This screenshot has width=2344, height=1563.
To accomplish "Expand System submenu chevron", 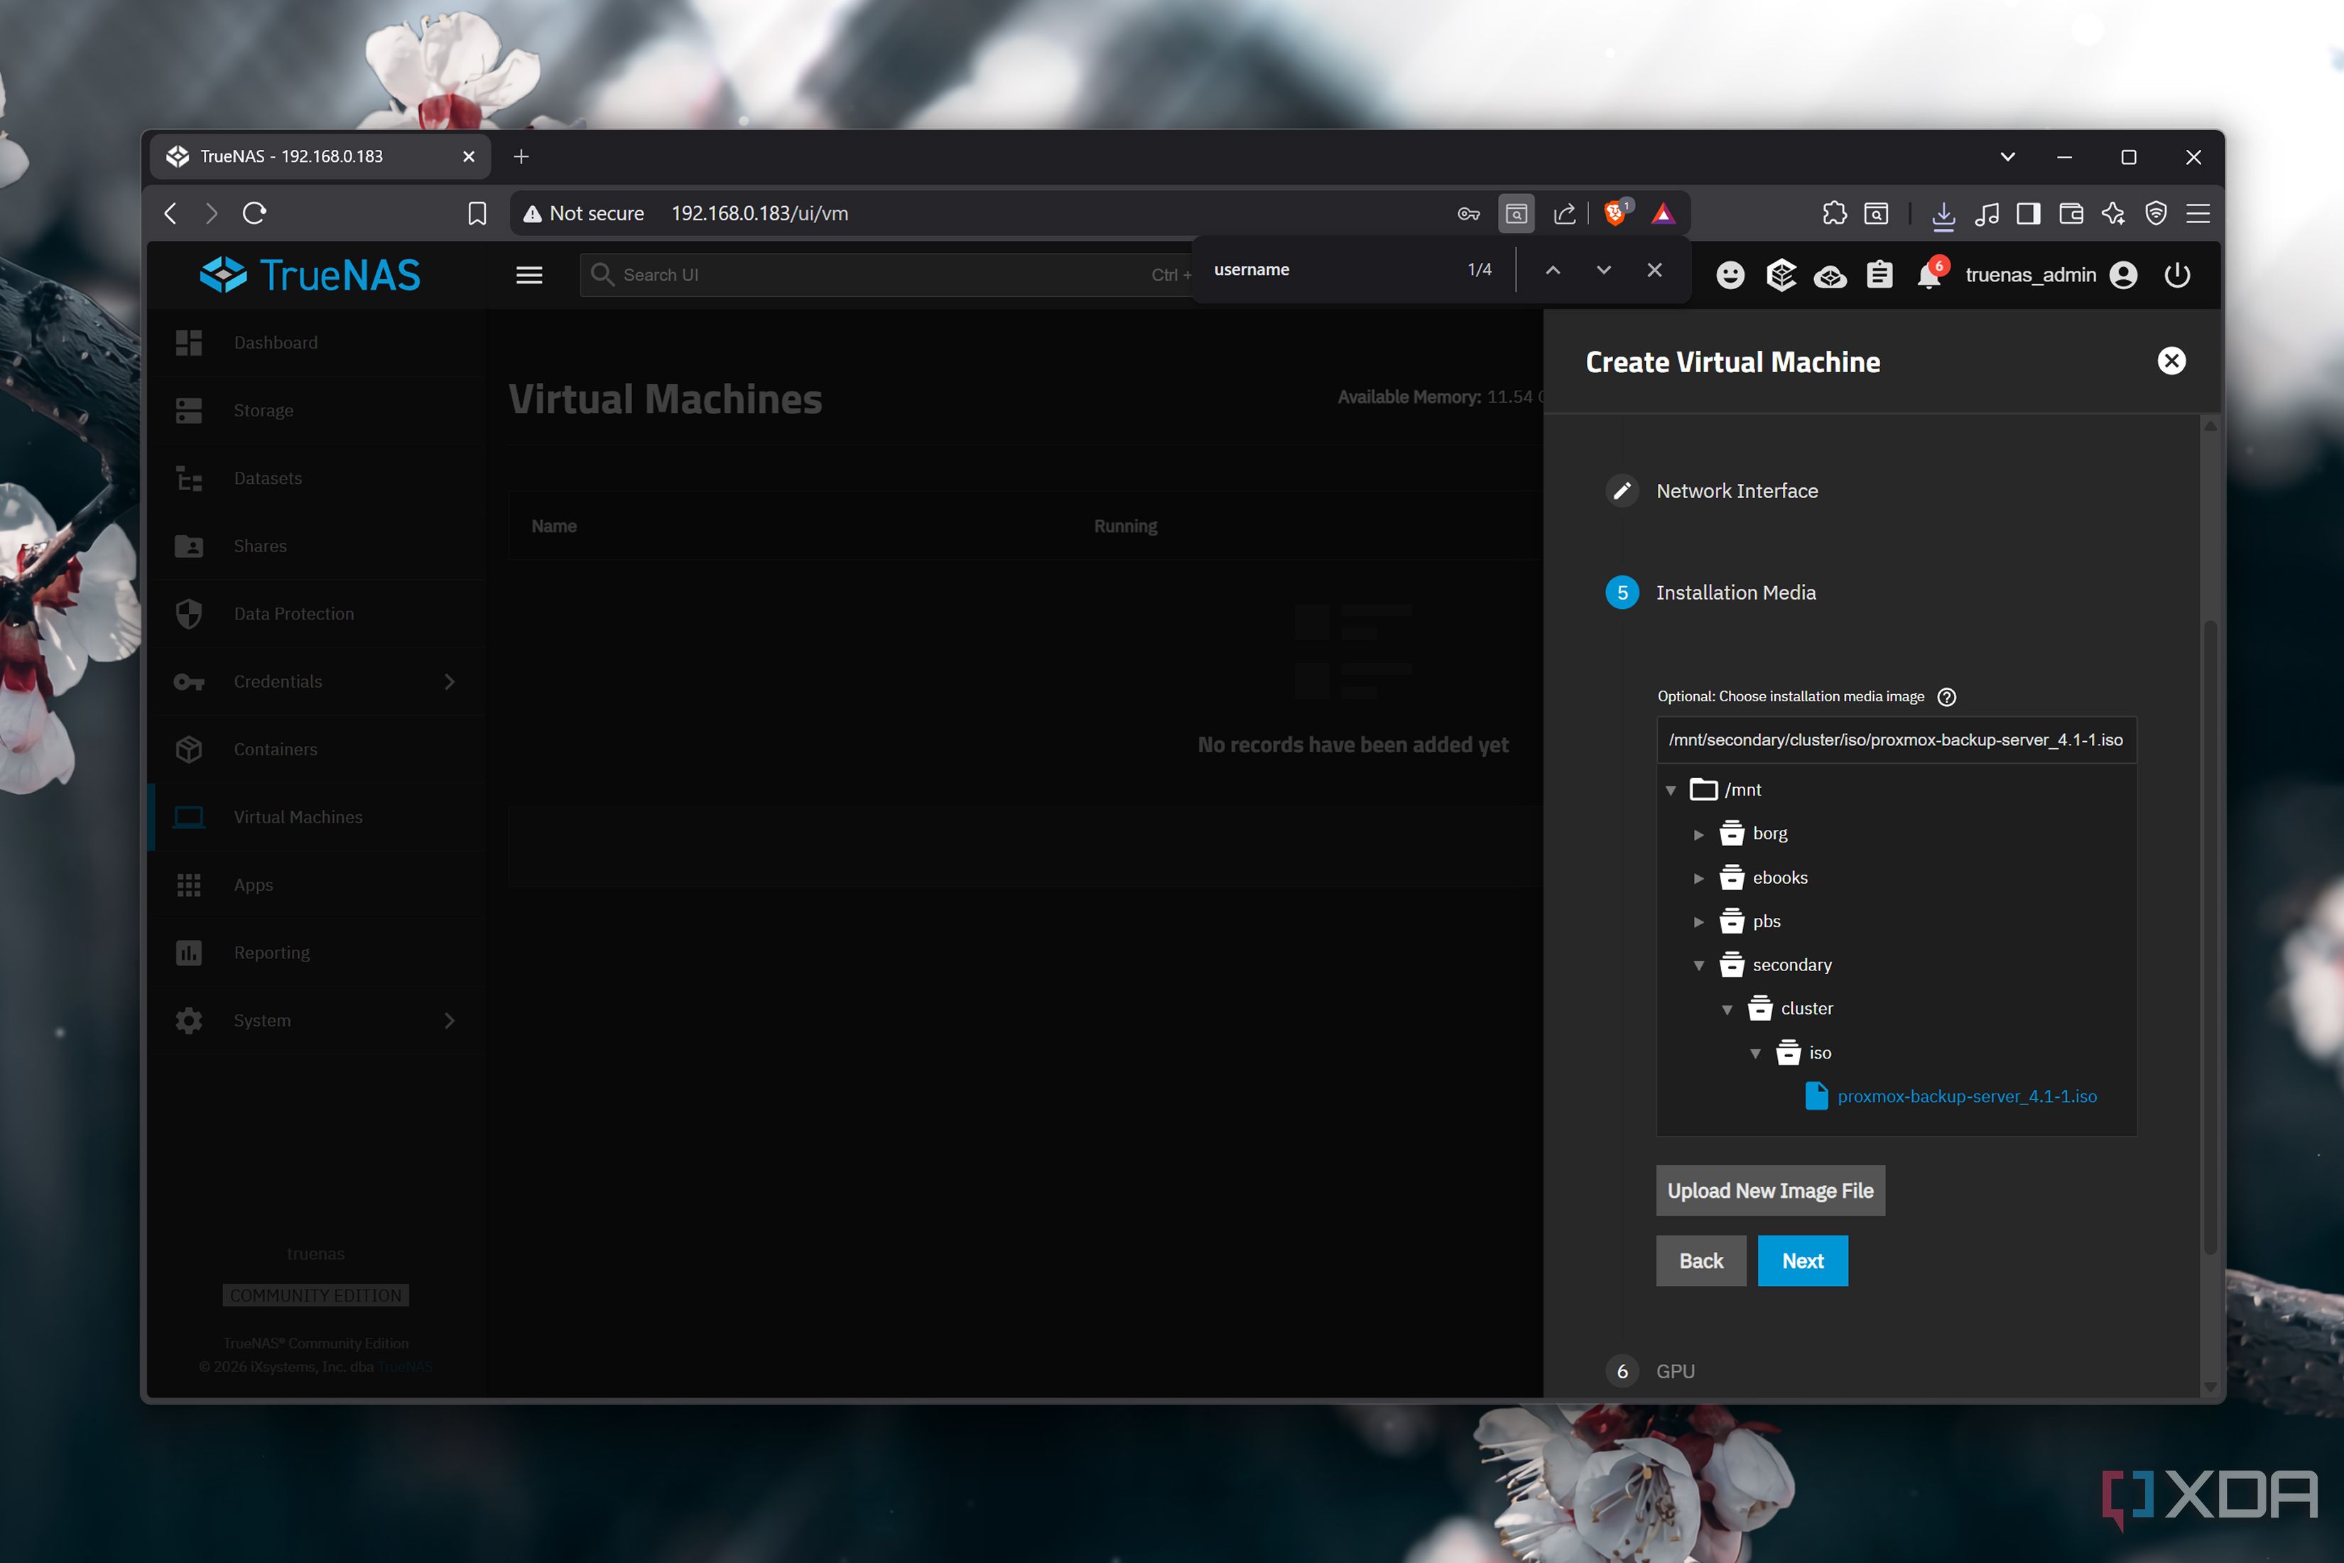I will pyautogui.click(x=450, y=1020).
